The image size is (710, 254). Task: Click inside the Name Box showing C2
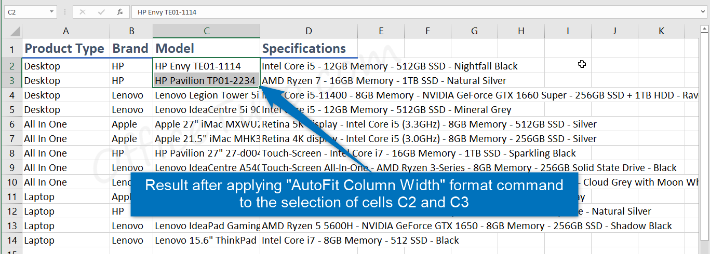pyautogui.click(x=26, y=11)
